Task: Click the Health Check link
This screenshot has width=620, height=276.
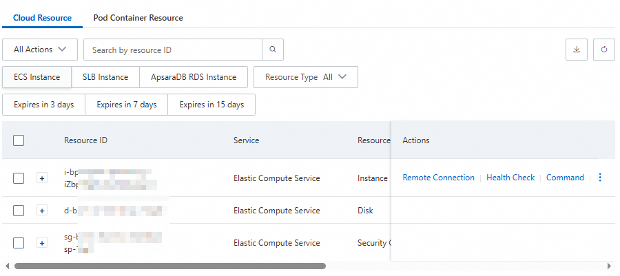Action: (x=510, y=178)
